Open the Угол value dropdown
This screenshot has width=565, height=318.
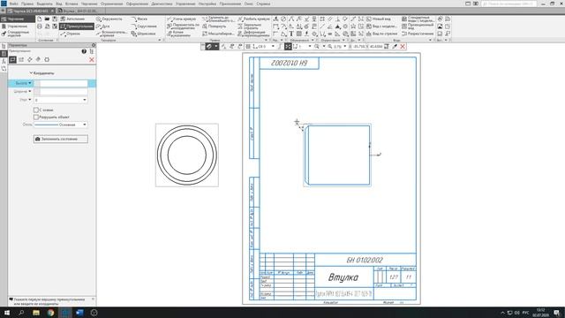[85, 100]
